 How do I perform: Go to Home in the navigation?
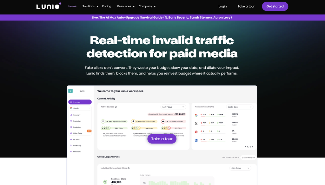pos(72,6)
